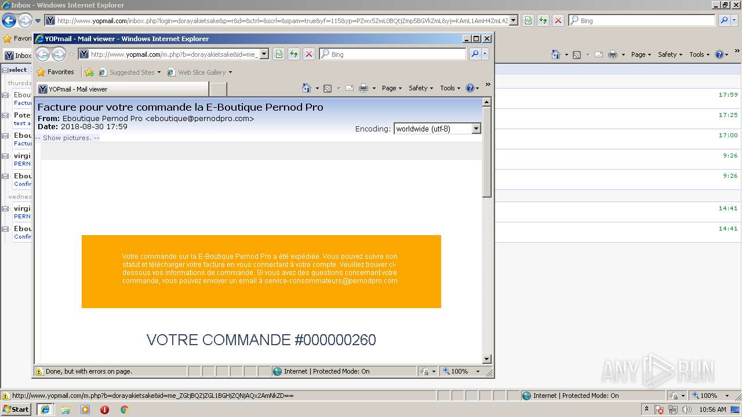Click search provider dropdown in Mail viewer
742x417 pixels.
coord(486,54)
